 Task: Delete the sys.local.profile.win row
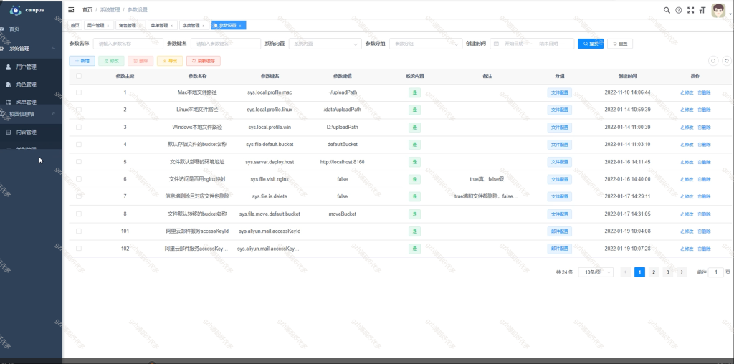point(704,128)
